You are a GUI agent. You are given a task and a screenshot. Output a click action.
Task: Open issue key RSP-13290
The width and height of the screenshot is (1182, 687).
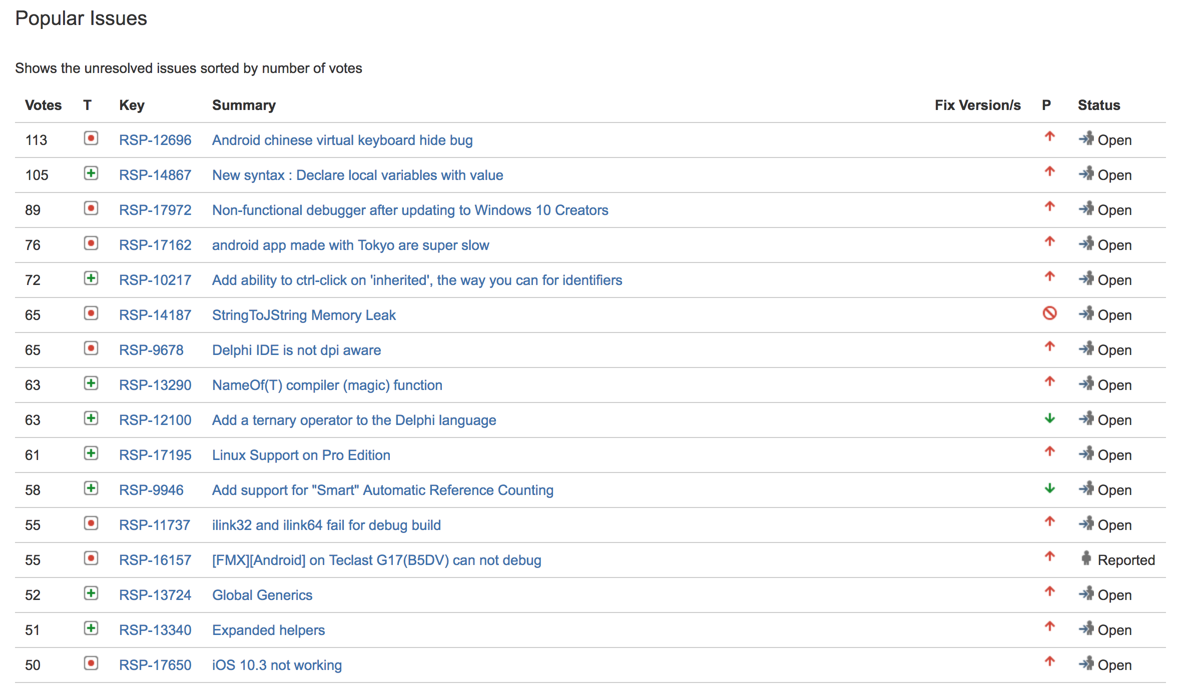click(x=155, y=385)
